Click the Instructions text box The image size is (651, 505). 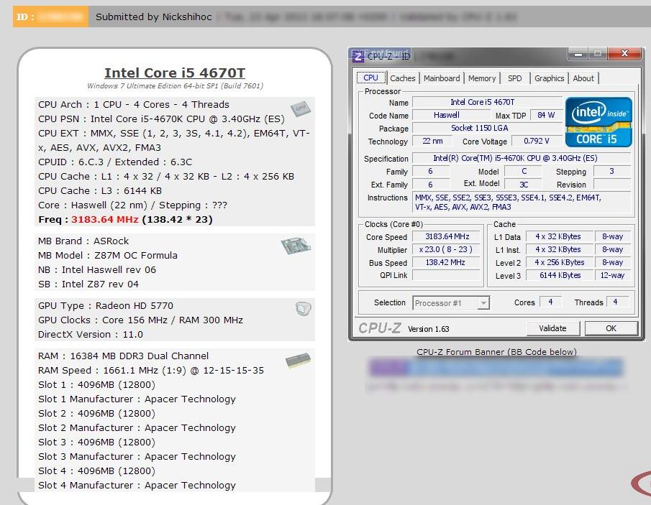(522, 203)
